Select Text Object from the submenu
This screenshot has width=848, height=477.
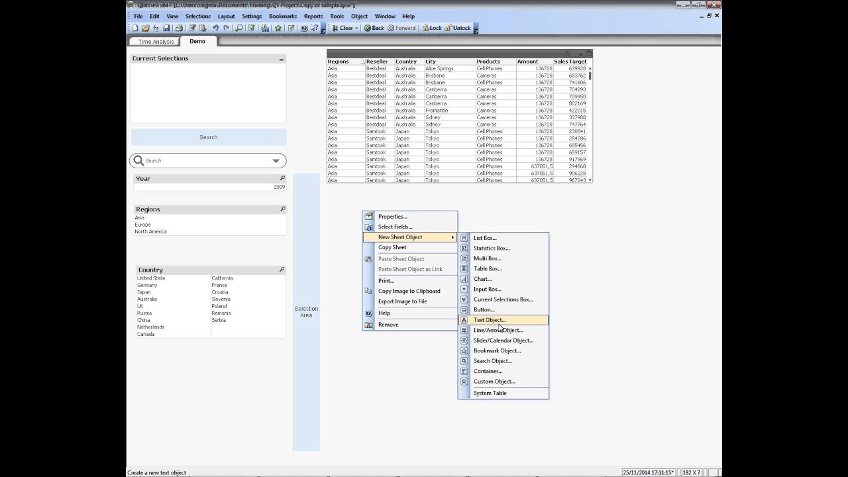point(503,320)
